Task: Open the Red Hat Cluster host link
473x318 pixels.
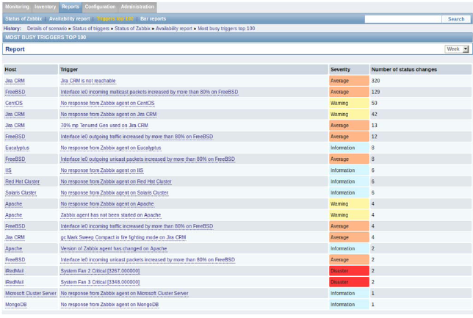Action: coord(22,181)
